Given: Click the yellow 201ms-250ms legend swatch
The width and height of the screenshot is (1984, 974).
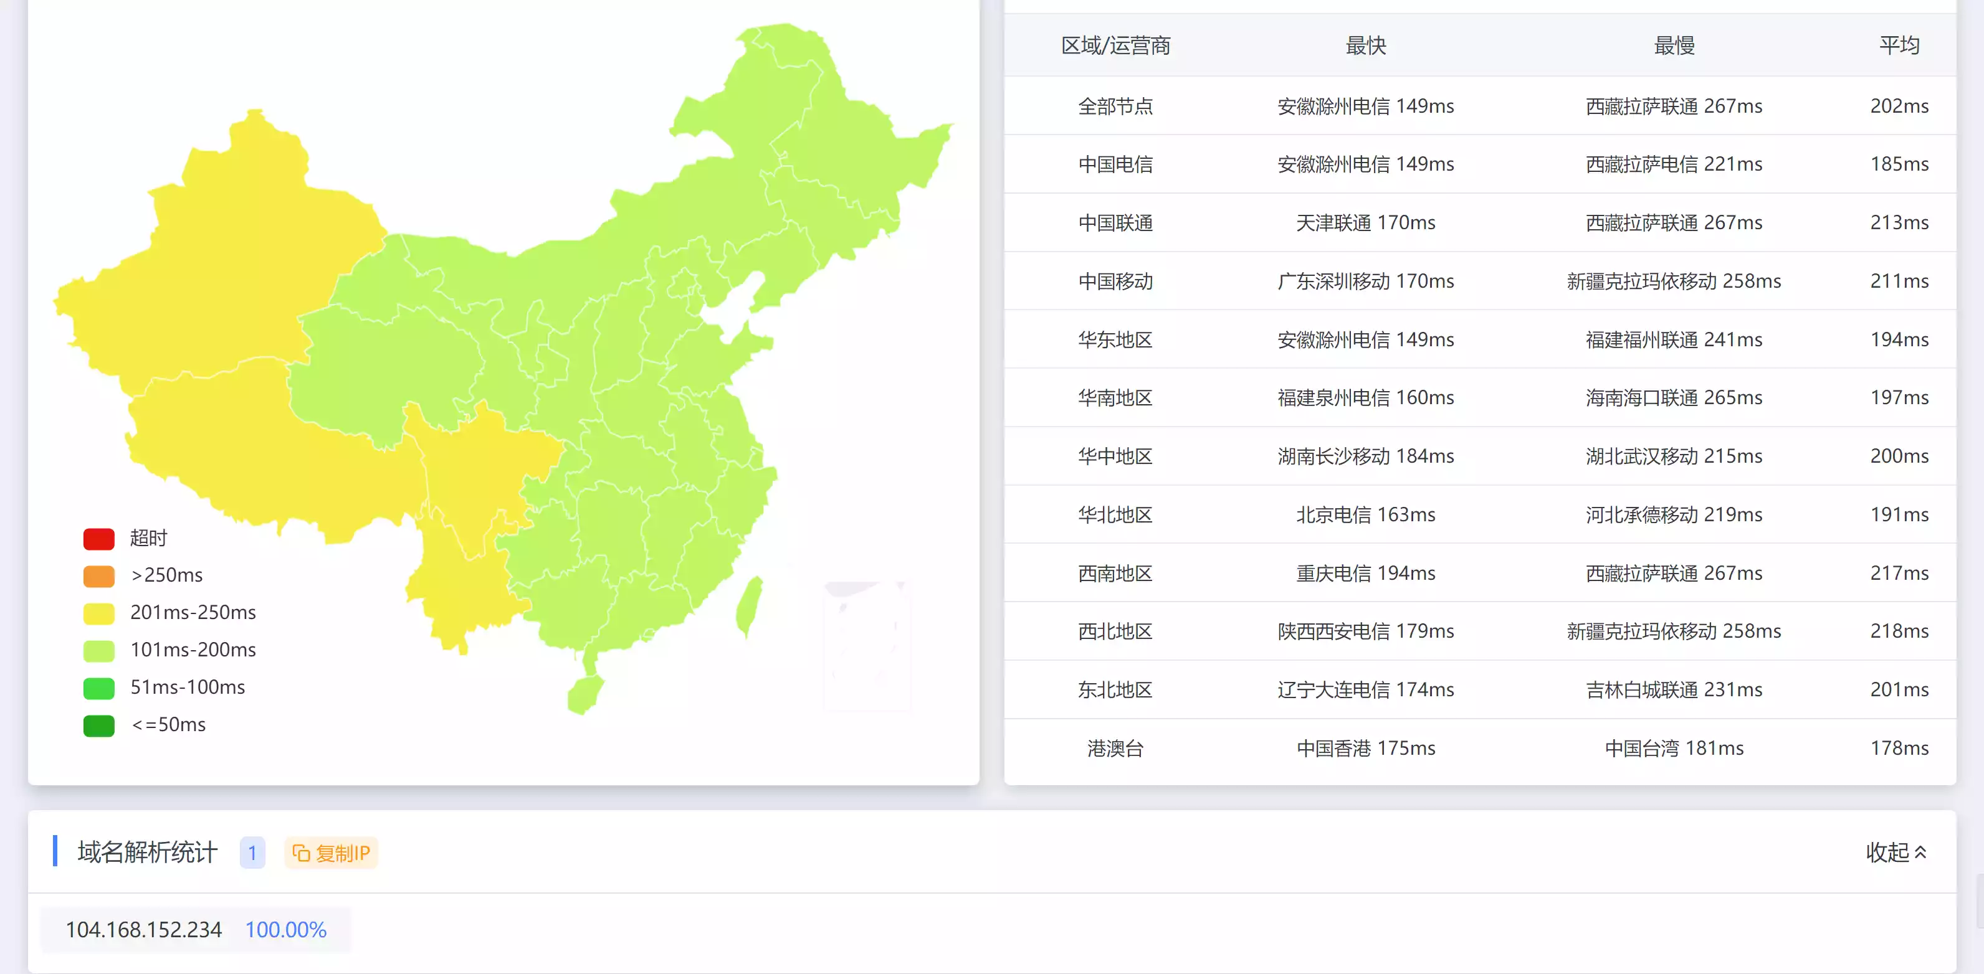Looking at the screenshot, I should (98, 613).
